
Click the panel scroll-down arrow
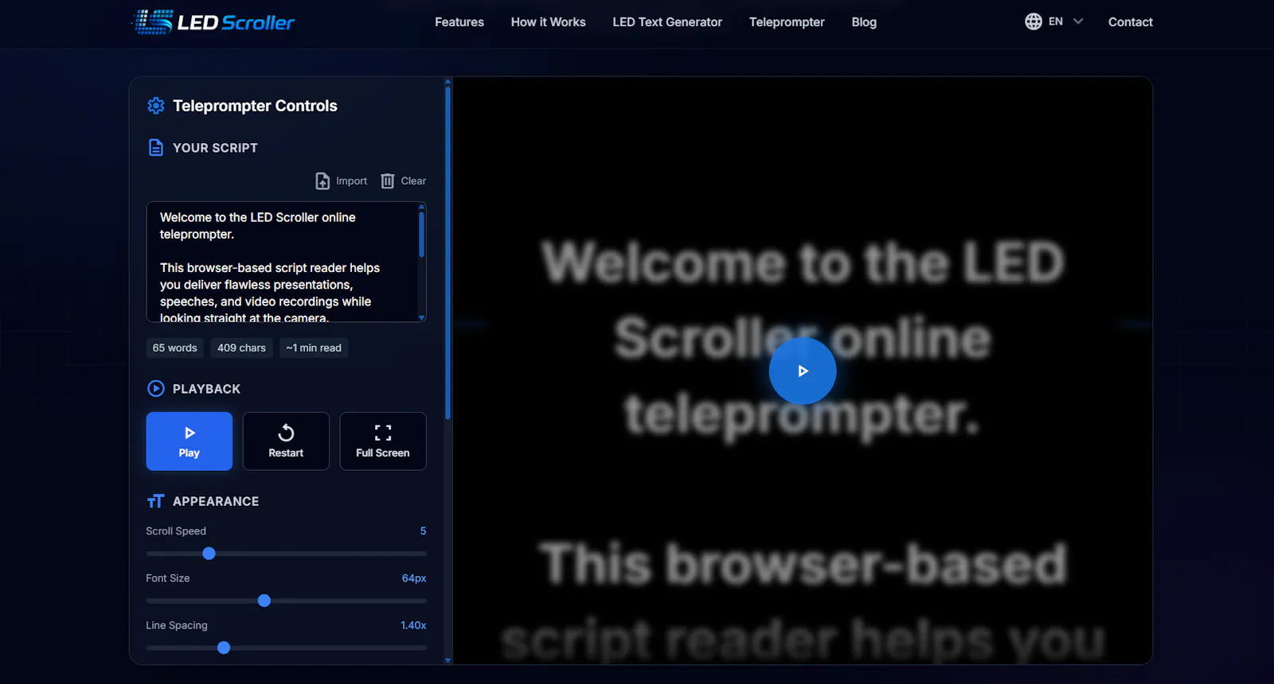[447, 660]
